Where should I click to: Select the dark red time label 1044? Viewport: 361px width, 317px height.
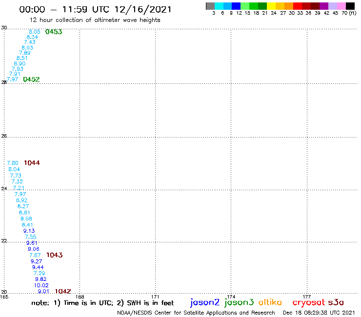32,163
